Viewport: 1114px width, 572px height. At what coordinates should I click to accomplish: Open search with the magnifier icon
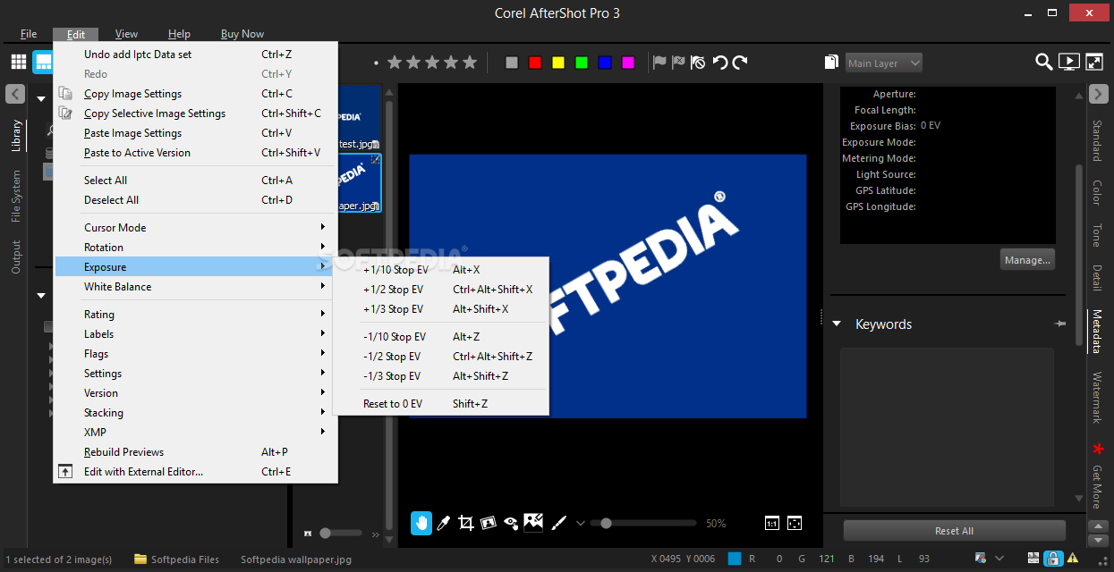[x=1044, y=62]
